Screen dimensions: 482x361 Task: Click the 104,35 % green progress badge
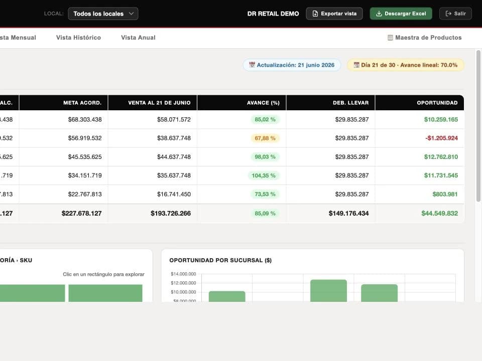(264, 175)
